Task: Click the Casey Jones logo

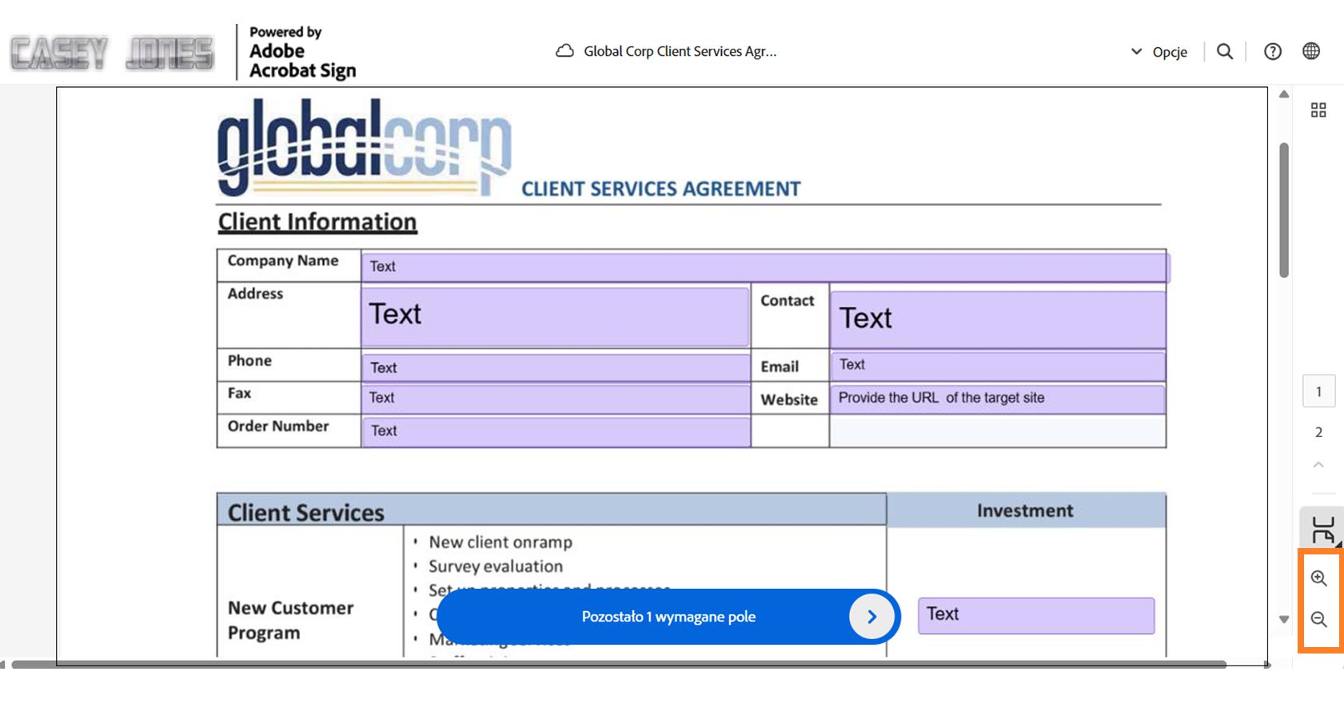Action: tap(112, 54)
